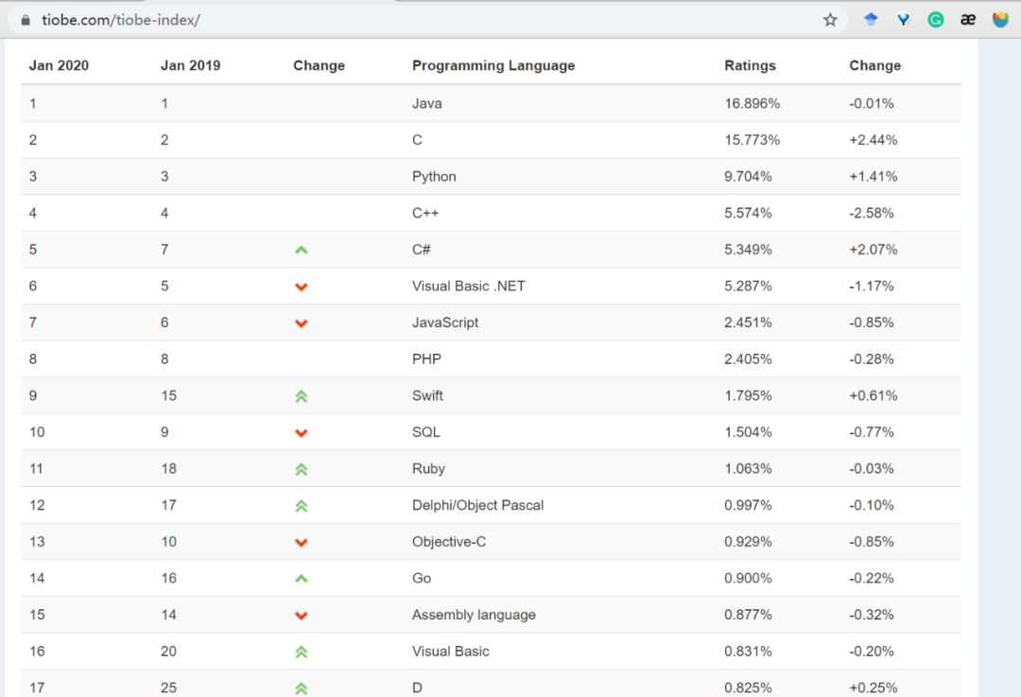Click the Jan 2019 column header
Screen dimensions: 1021x697
coord(191,66)
